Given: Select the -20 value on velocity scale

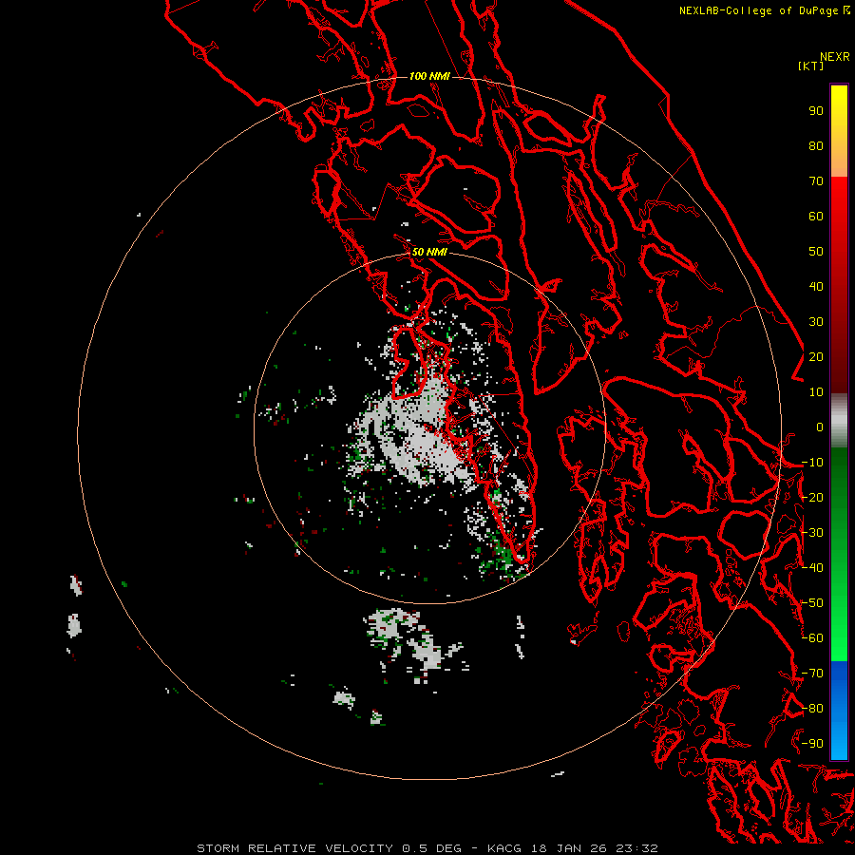Looking at the screenshot, I should (813, 498).
